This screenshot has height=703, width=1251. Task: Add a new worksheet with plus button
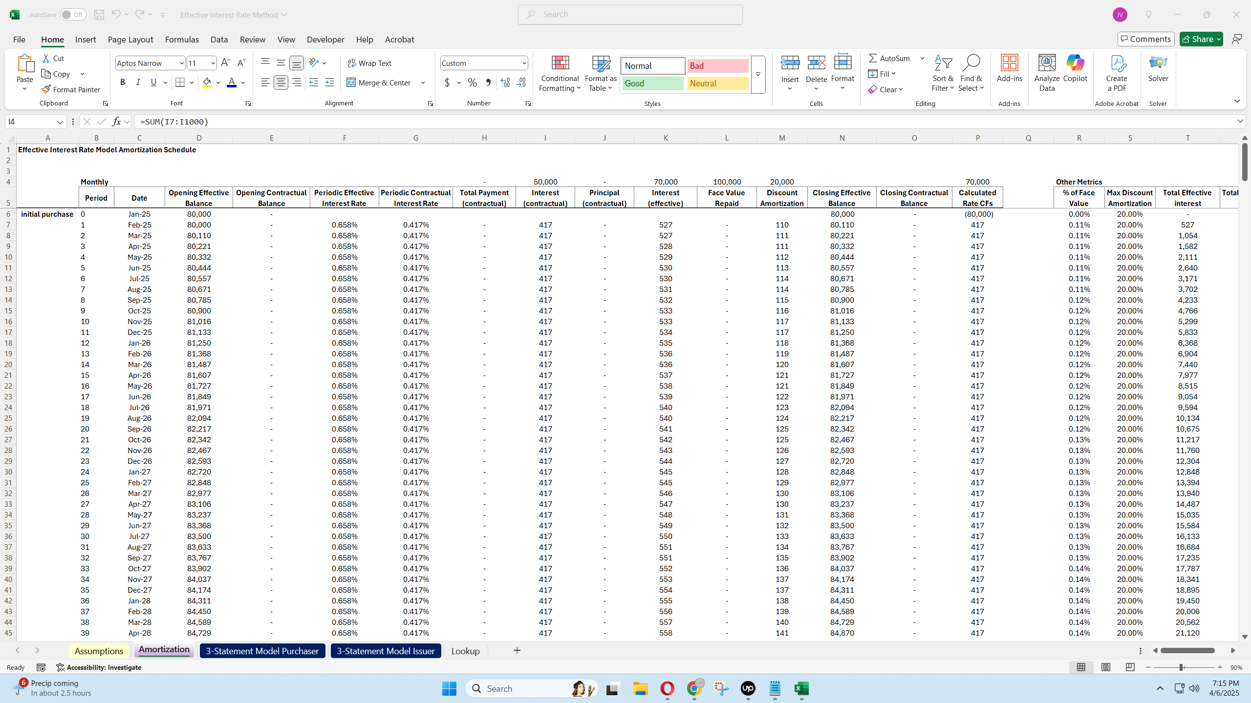point(517,650)
